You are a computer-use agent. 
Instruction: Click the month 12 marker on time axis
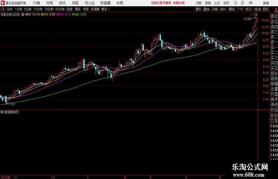coord(53,177)
